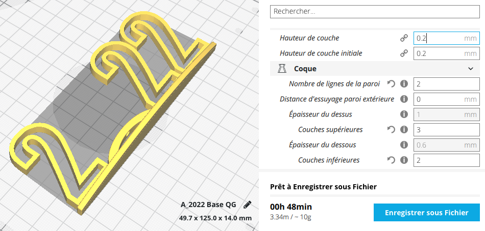Click the Coque section header label

pyautogui.click(x=305, y=69)
